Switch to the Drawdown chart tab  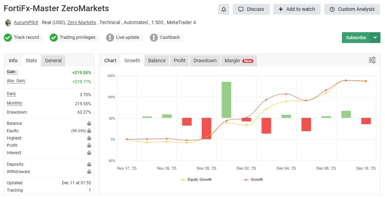click(x=205, y=61)
